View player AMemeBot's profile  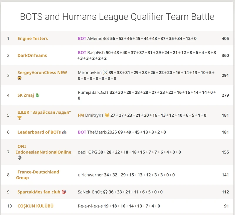pos(98,39)
